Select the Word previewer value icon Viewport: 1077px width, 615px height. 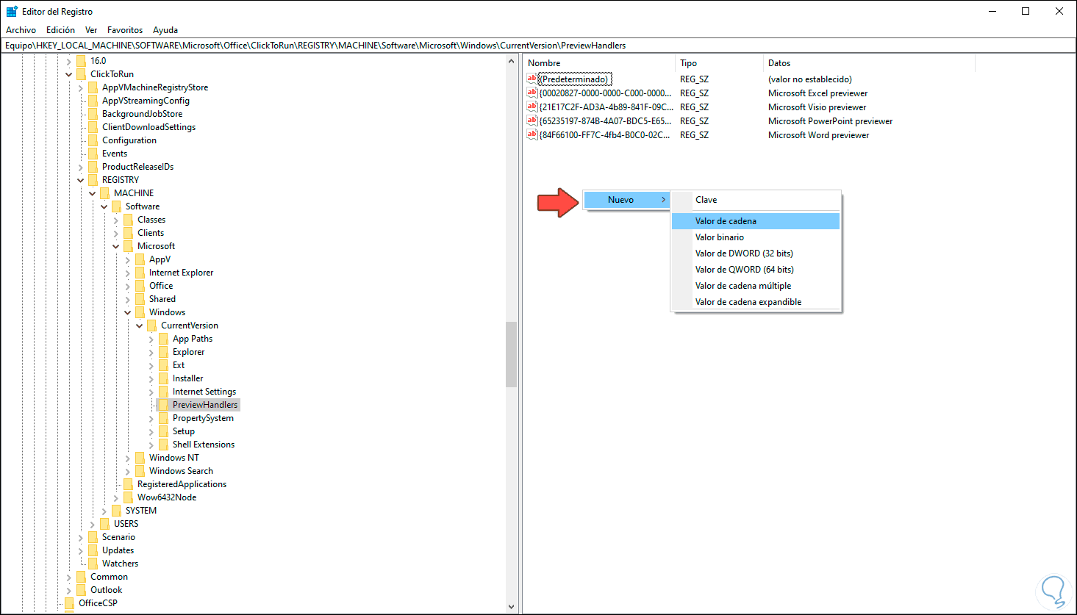pyautogui.click(x=532, y=134)
